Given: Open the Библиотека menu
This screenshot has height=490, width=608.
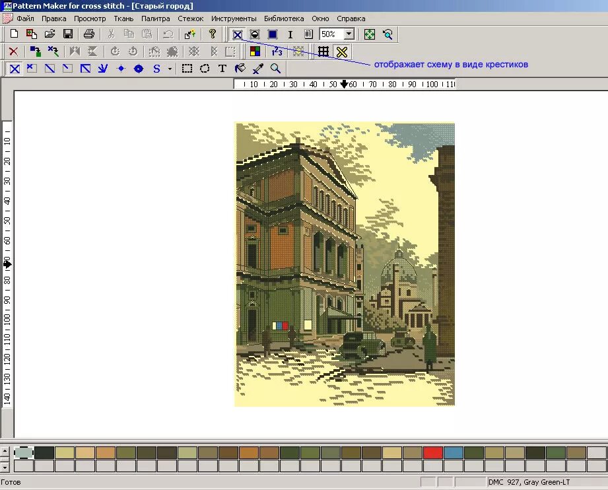Looking at the screenshot, I should (284, 18).
